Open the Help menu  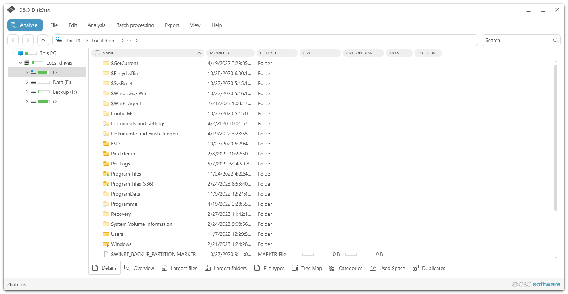tap(217, 25)
